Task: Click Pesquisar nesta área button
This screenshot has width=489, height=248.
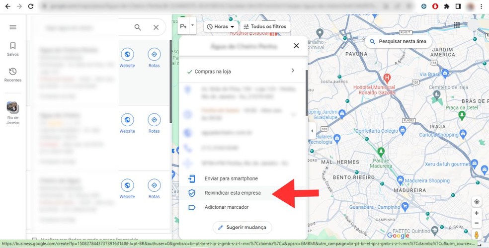Action: point(398,41)
